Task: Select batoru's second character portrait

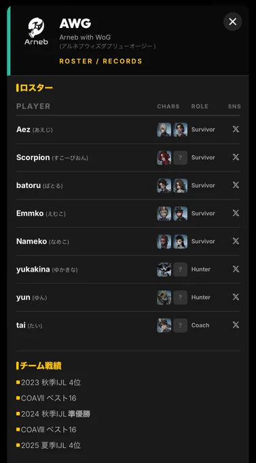Action: coord(181,186)
